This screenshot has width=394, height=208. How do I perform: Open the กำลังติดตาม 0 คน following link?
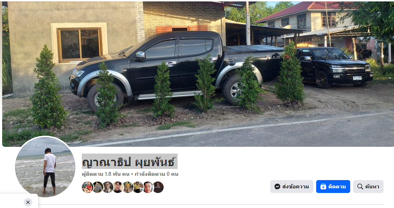click(156, 174)
